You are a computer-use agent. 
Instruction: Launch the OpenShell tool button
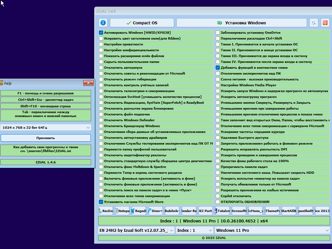[x=306, y=211]
